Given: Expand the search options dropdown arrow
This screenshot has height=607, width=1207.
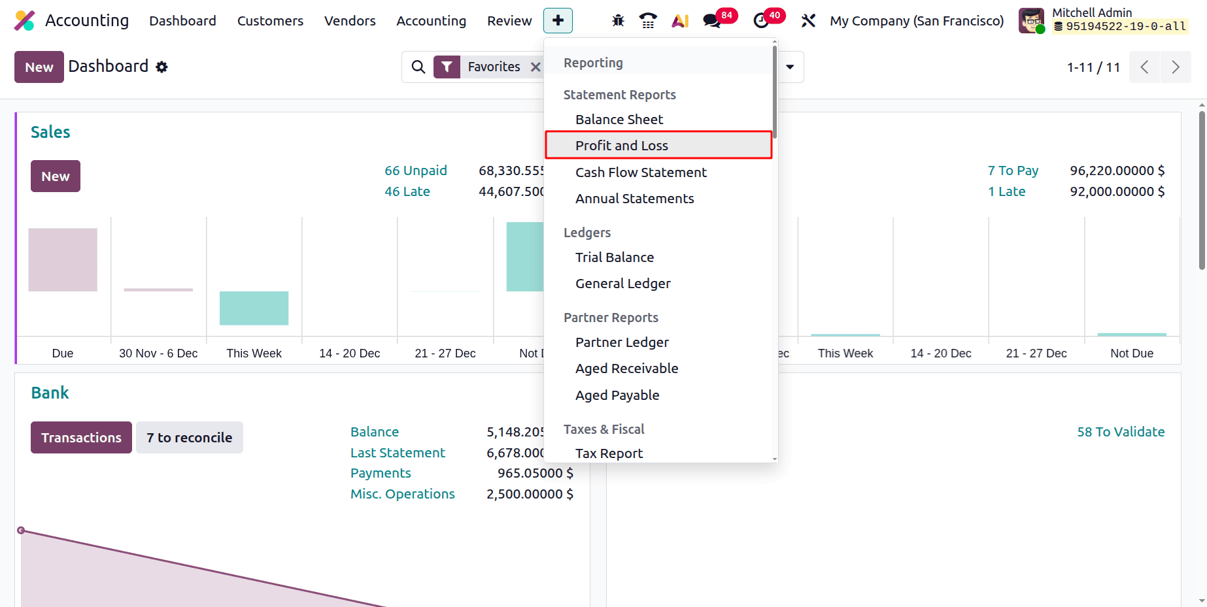Looking at the screenshot, I should coord(790,67).
